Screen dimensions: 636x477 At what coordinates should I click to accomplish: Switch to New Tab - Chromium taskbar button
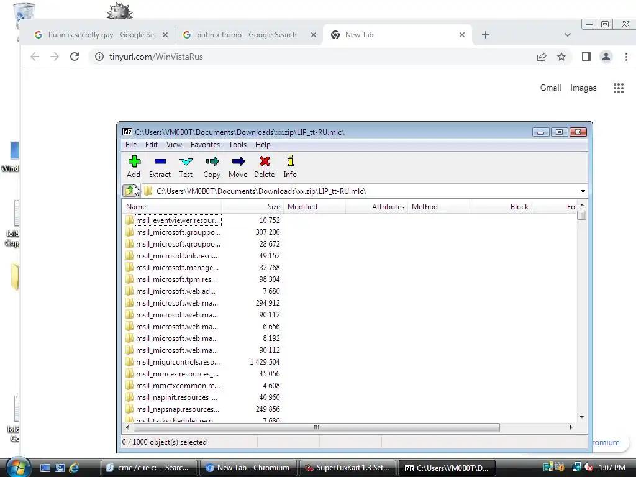click(x=248, y=468)
